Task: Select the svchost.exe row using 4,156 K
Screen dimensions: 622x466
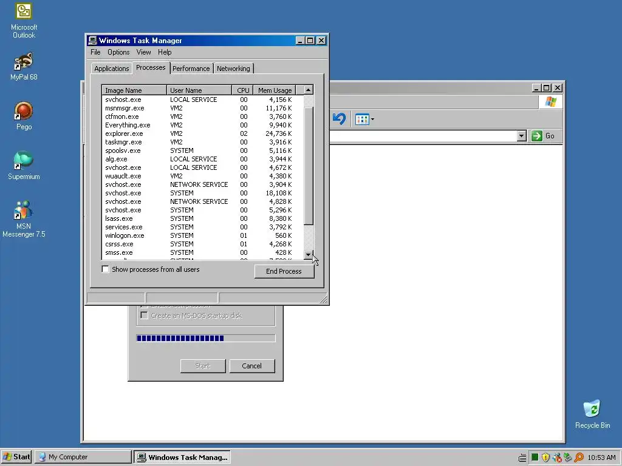Action: click(x=202, y=100)
